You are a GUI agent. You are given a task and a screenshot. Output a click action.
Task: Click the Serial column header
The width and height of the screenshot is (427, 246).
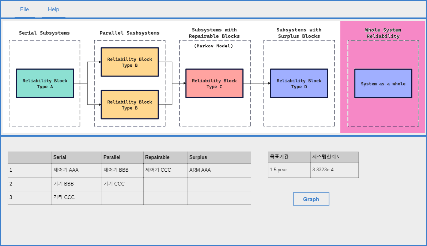click(76, 157)
